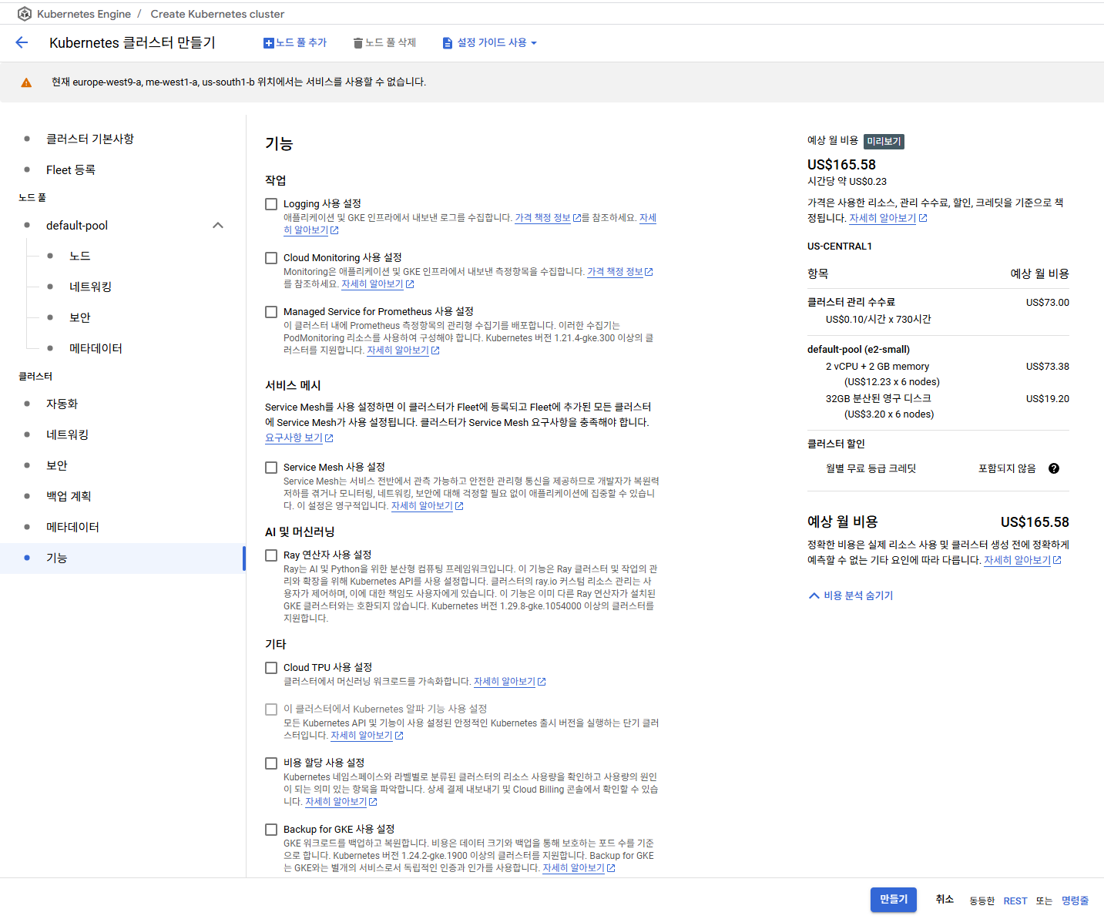Select default-pool in sidebar

[x=77, y=226]
